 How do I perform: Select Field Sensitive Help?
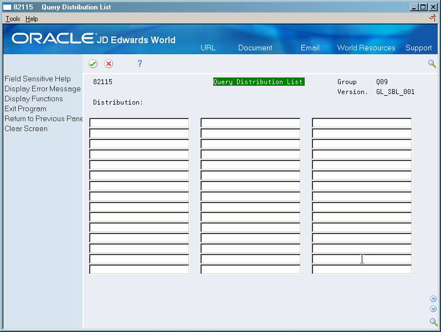pos(38,79)
